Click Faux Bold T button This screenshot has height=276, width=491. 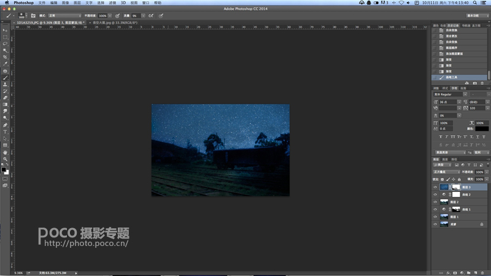click(441, 137)
